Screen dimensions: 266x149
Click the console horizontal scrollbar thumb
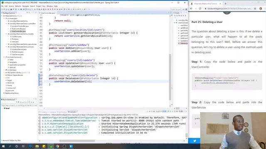[x=77, y=141]
